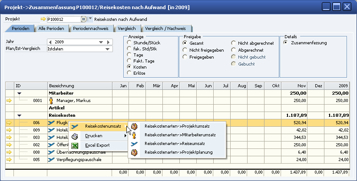Viewport: 357px width, 181px height.
Task: Click the yellow arrow for row 005 Verpflegungspauschale
Action: (9, 159)
